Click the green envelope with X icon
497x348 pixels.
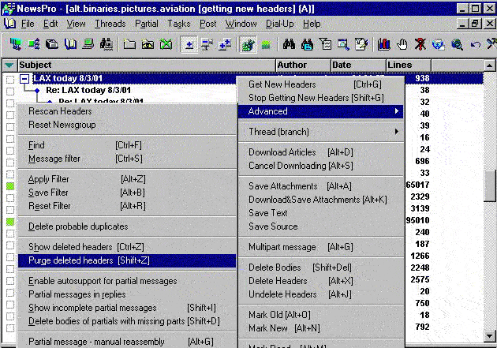[x=165, y=44]
